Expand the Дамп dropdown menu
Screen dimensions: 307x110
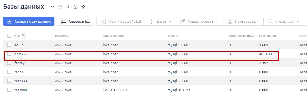[170, 21]
